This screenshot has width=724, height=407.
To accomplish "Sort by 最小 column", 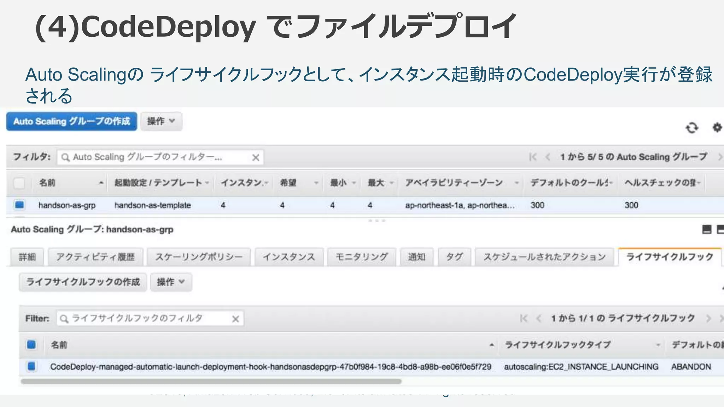I will [x=343, y=183].
